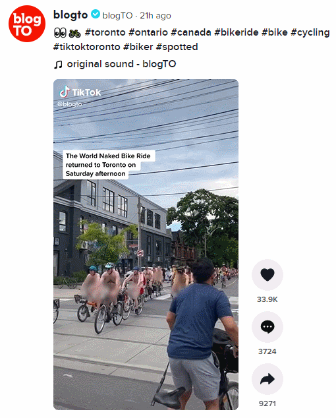Click the heart like icon
Image resolution: width=336 pixels, height=418 pixels.
(x=267, y=275)
